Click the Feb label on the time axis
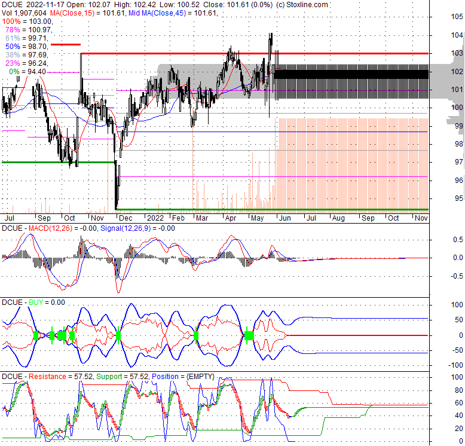465x446 pixels. [x=179, y=218]
